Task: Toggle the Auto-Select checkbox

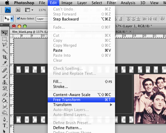Action: 19,19
